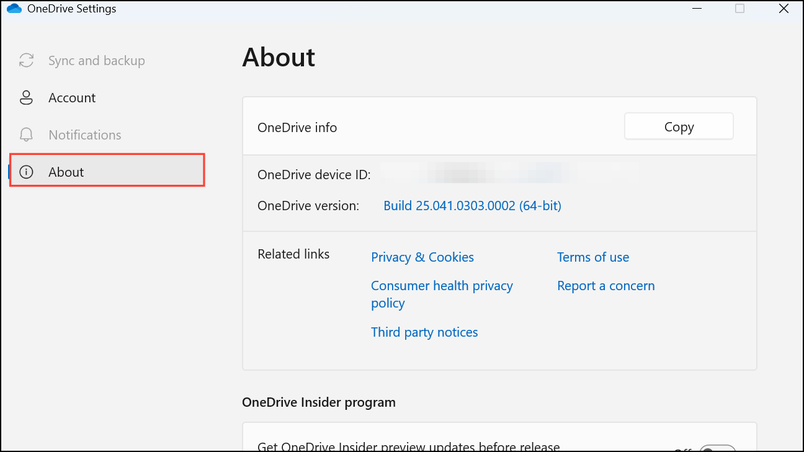Open the Privacy & Cookies link
Screen dimensions: 804x452
click(422, 257)
